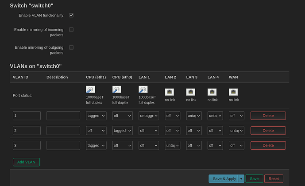
Task: Click the VLAN ID column header
Action: click(x=20, y=77)
